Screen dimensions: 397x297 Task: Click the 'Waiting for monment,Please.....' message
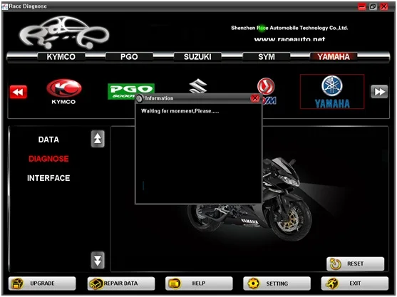(x=180, y=111)
